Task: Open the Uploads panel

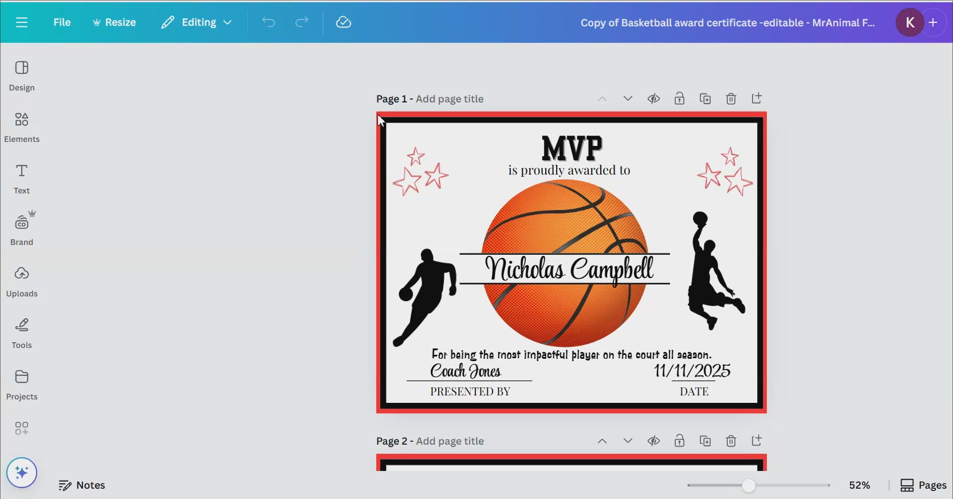Action: click(22, 282)
